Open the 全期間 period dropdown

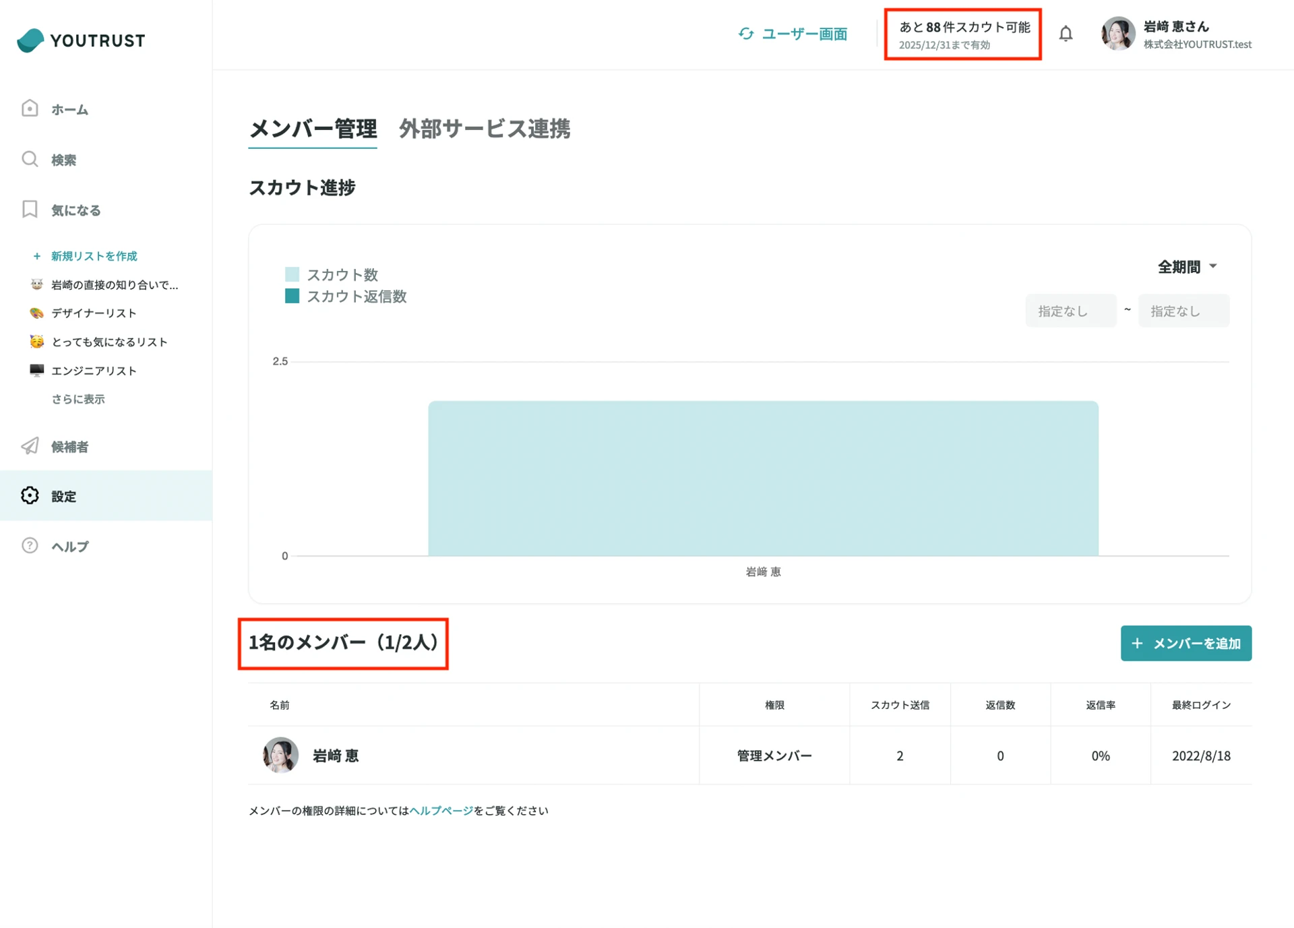1185,267
